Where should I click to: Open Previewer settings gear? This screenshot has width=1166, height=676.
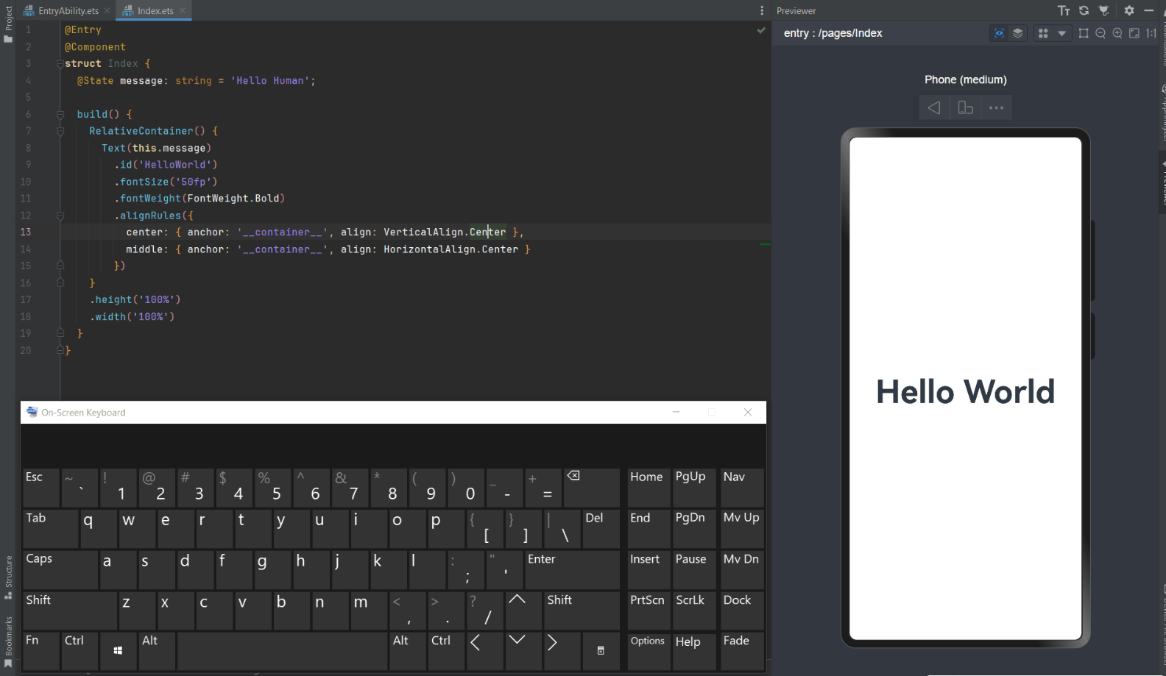(x=1129, y=10)
